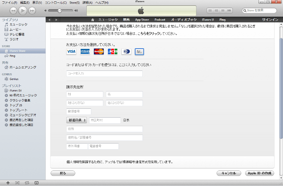283x186 pixels.
Task: Switch to App Store tab
Action: [142, 20]
